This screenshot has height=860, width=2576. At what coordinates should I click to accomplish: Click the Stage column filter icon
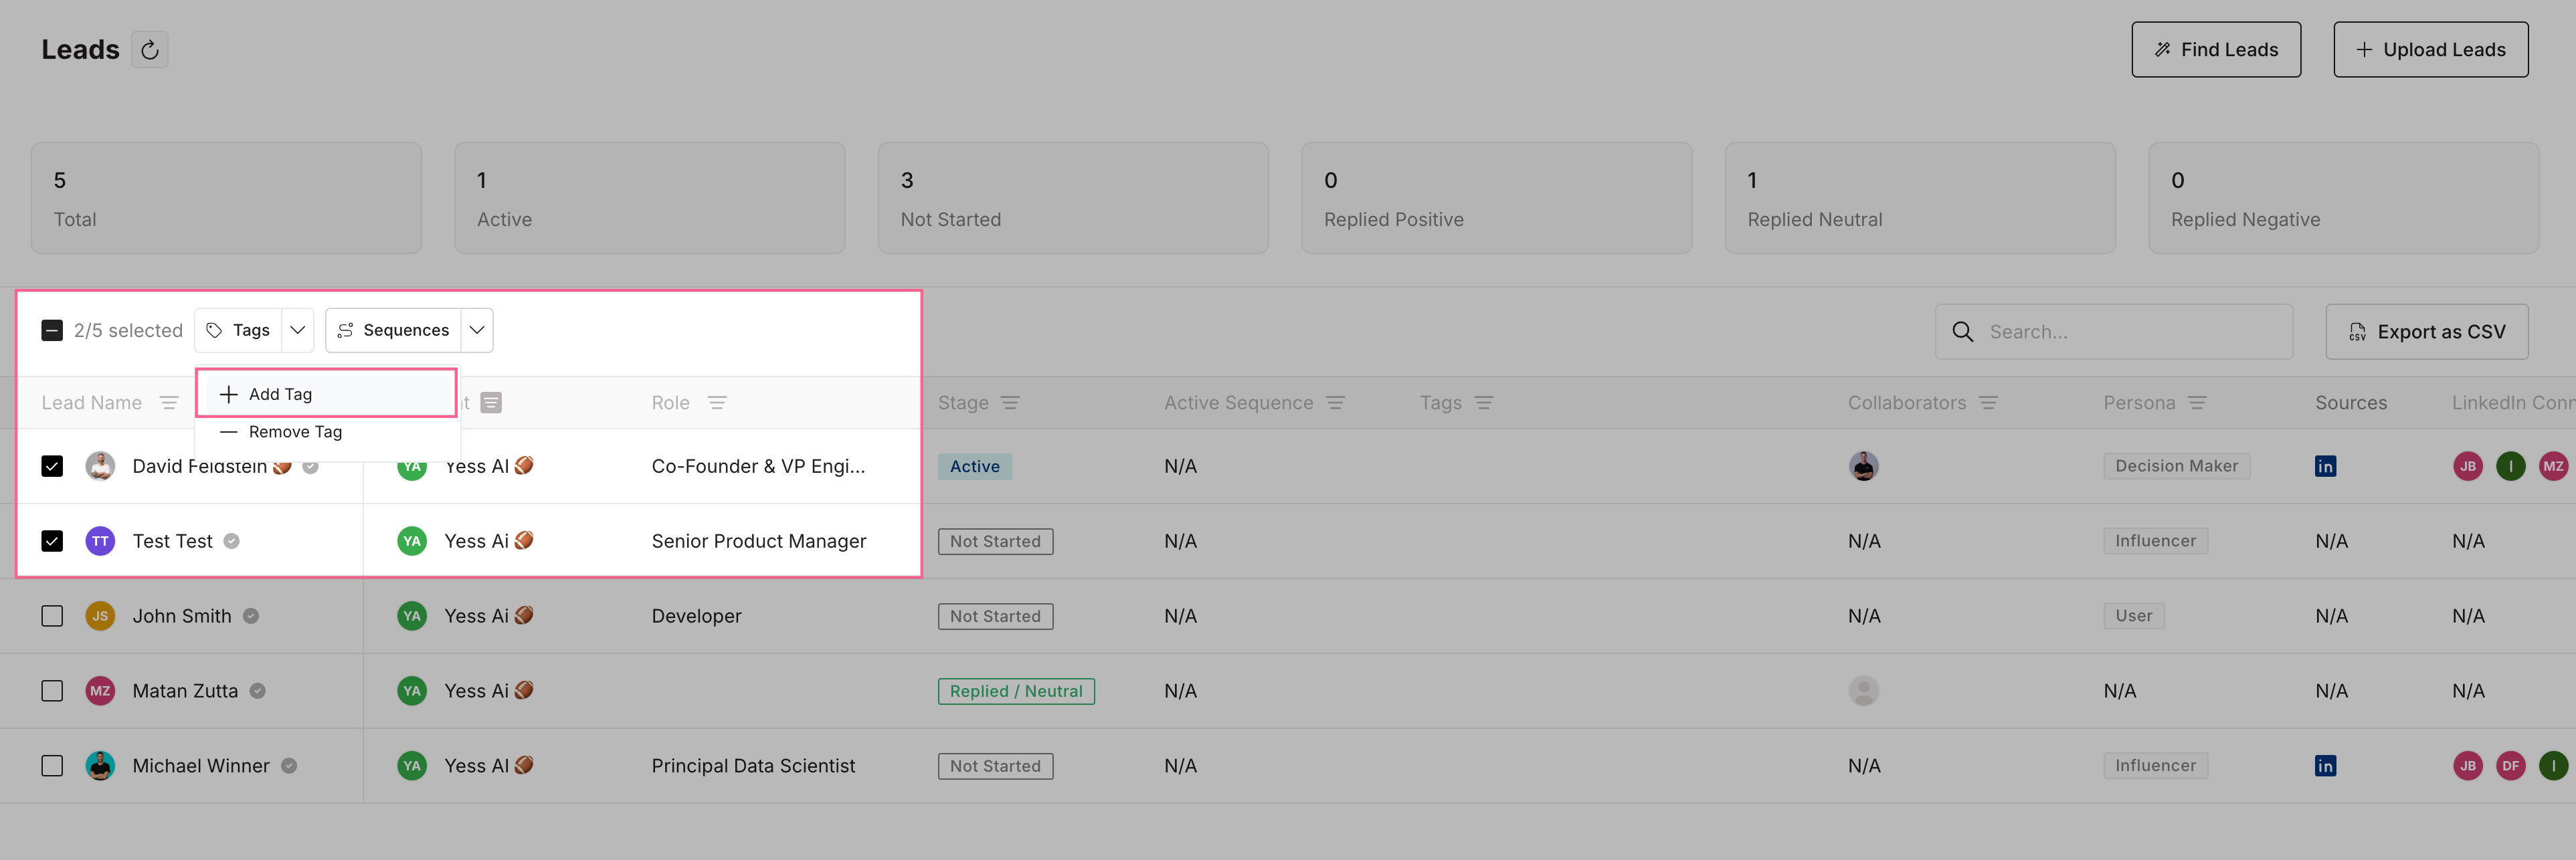click(x=1010, y=403)
